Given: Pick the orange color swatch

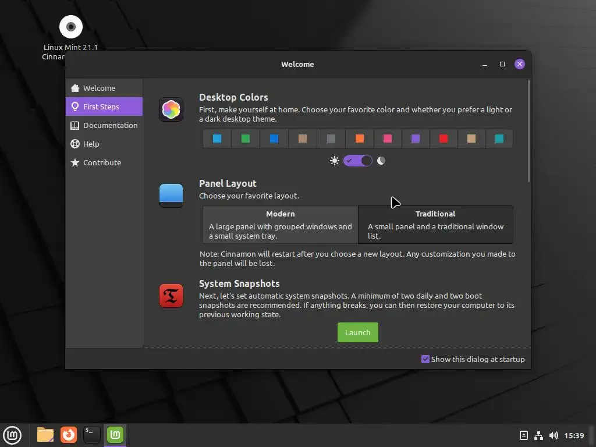Looking at the screenshot, I should tap(360, 139).
